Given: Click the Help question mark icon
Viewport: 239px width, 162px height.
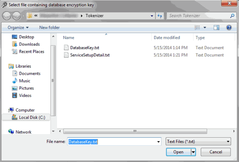Looking at the screenshot, I should 229,28.
